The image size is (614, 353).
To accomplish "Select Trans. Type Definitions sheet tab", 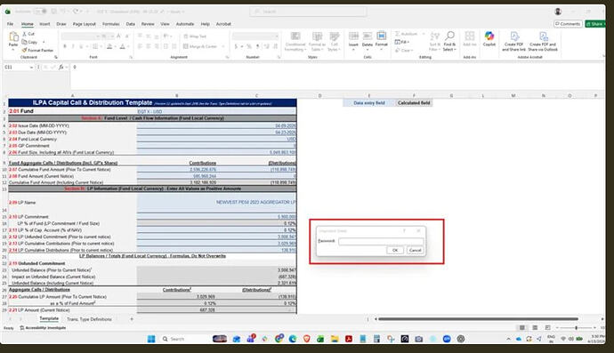I will click(89, 319).
